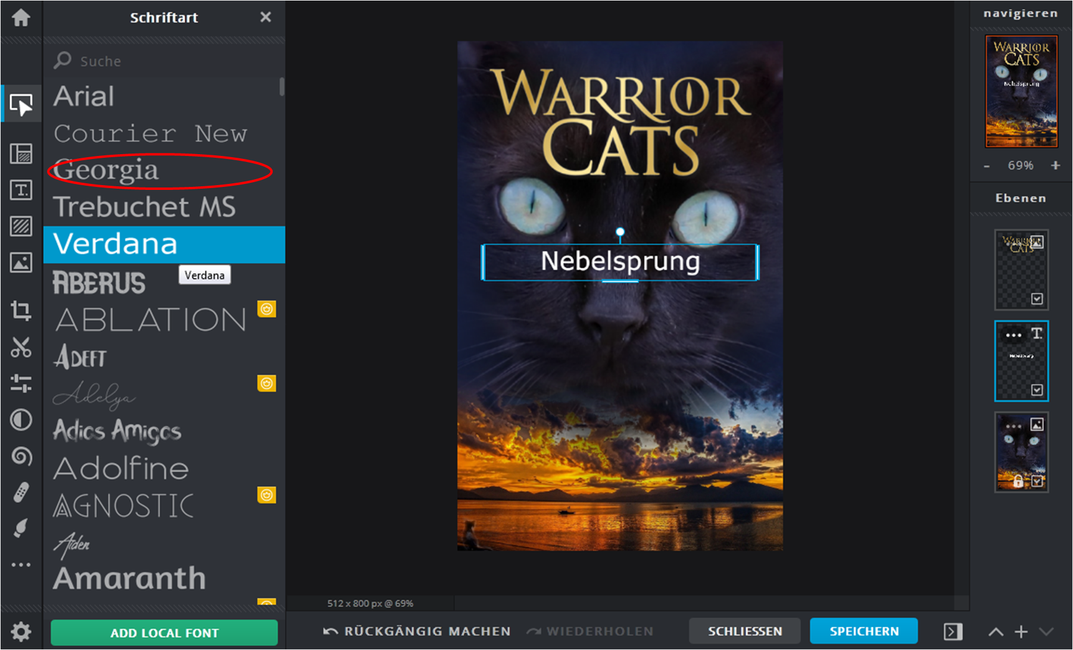Screen dimensions: 1073x650
Task: Click the navigator preview thumbnail
Action: [x=1021, y=91]
